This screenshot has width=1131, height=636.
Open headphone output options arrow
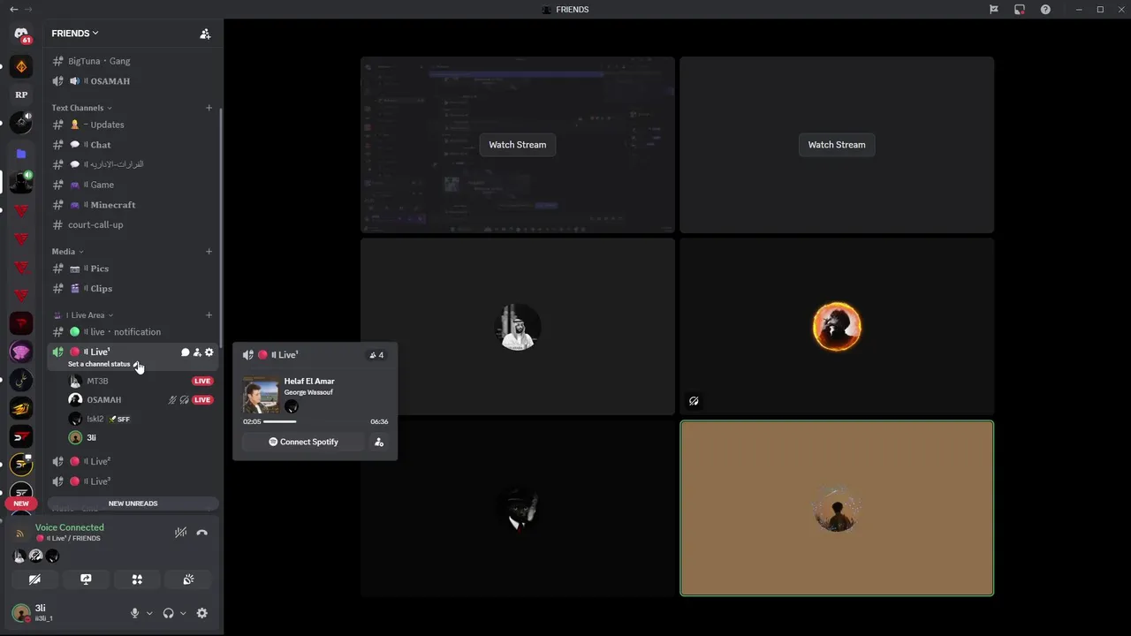tap(183, 613)
